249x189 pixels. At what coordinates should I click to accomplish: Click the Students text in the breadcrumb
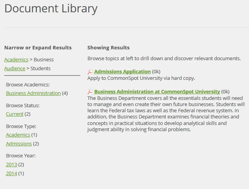41,69
